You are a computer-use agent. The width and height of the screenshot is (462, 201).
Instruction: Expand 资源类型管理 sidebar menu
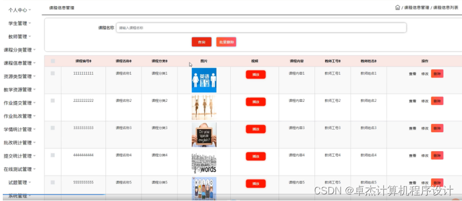pos(19,76)
